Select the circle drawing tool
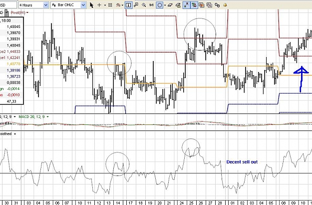This screenshot has height=205, width=312. click(160, 5)
